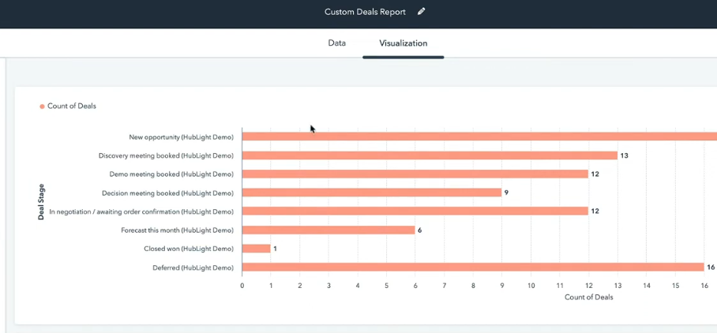
Task: Click the Demo meeting booked bar
Action: [415, 174]
